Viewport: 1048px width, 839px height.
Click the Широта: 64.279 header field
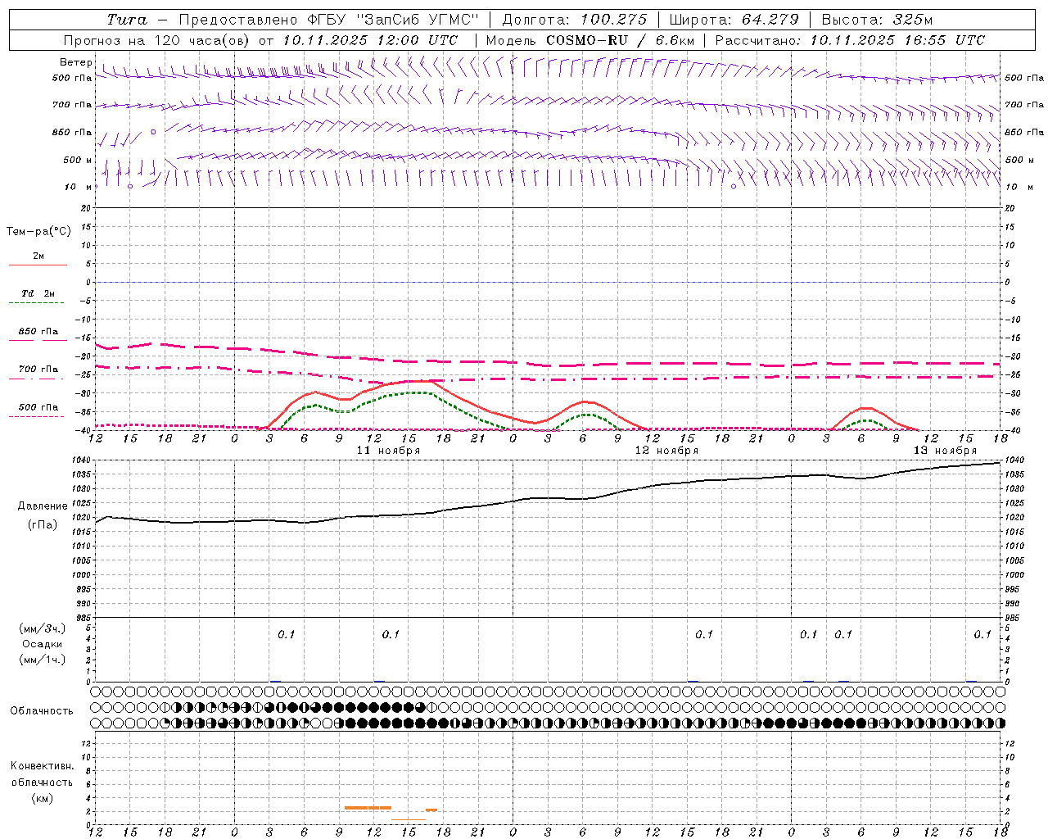(734, 20)
